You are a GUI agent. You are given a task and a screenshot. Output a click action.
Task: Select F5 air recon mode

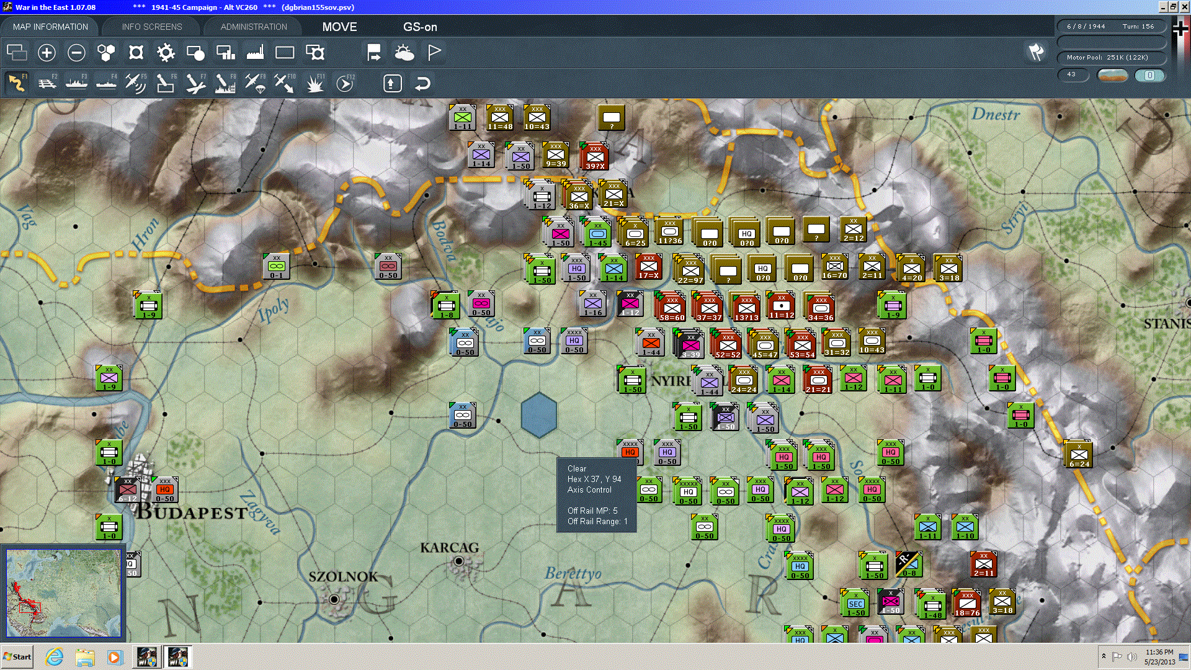136,83
